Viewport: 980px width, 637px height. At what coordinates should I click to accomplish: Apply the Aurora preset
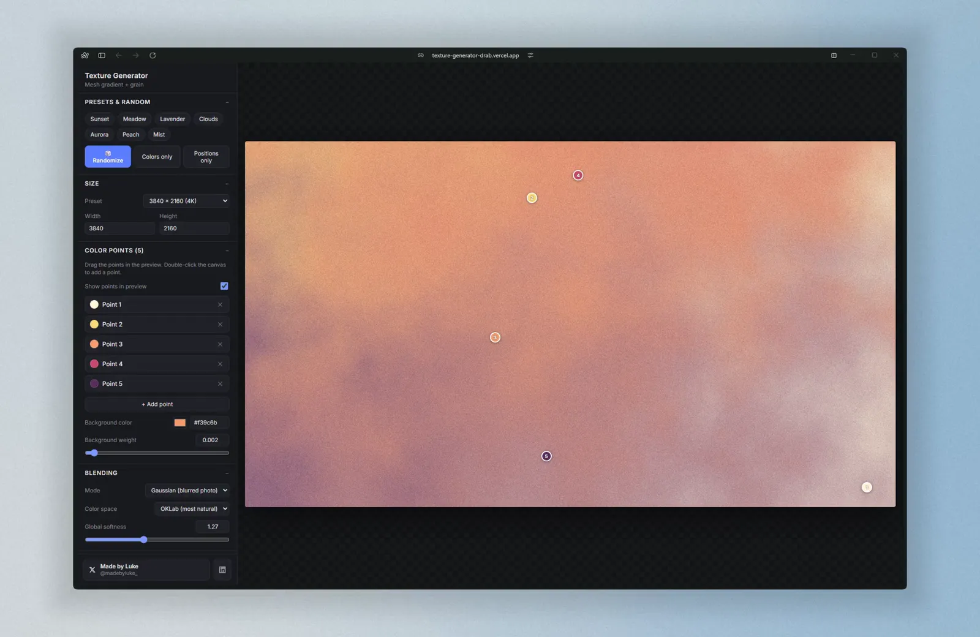[99, 134]
